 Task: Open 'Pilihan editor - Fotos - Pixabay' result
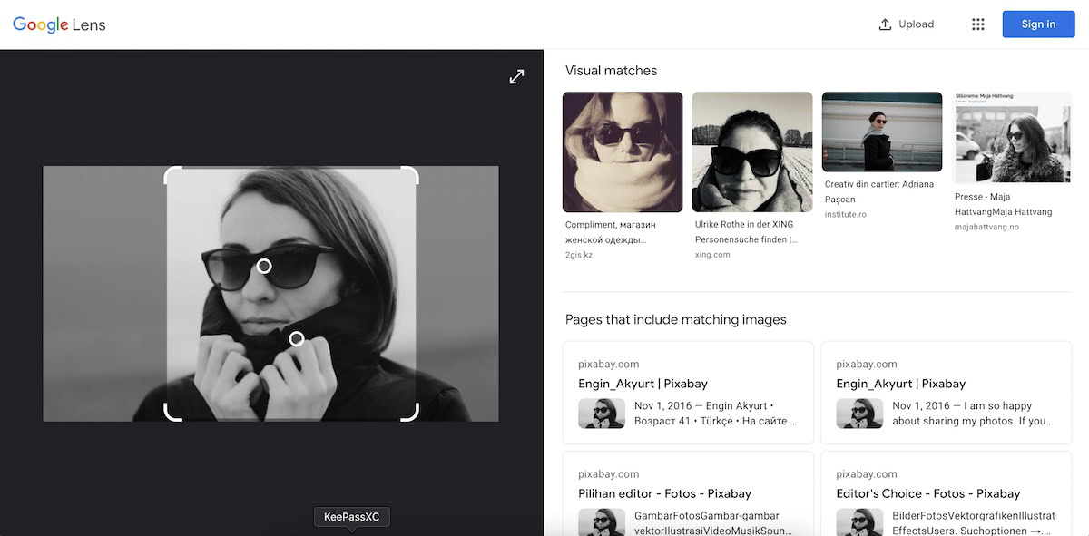[x=665, y=493]
